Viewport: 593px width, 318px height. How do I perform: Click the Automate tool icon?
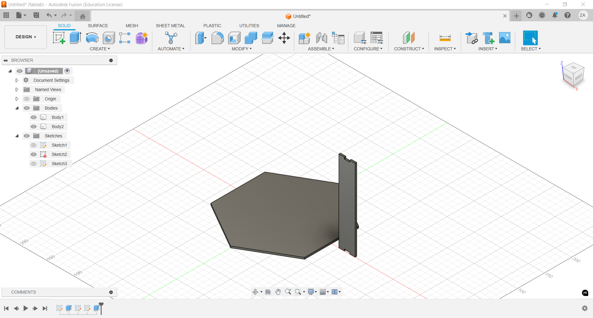pos(171,38)
